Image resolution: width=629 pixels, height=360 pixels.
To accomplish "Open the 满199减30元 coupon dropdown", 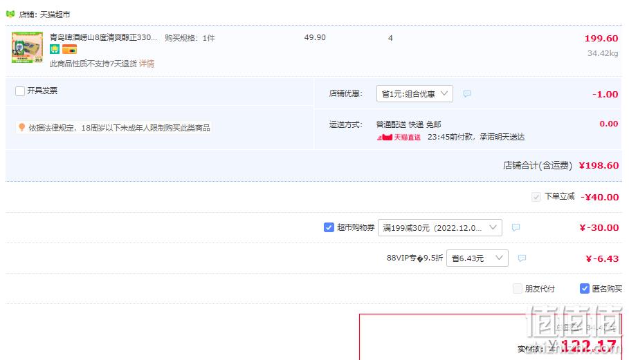I will [439, 227].
